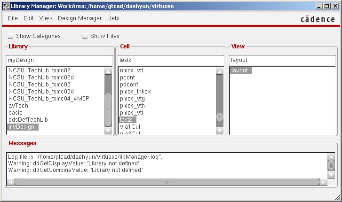Open the Help menu
342x202 pixels.
(113, 18)
